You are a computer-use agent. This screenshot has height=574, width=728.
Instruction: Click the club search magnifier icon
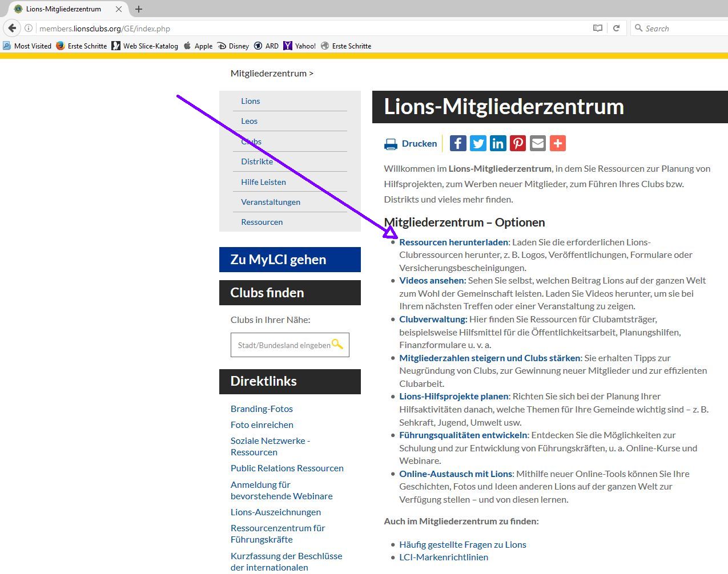click(x=337, y=344)
